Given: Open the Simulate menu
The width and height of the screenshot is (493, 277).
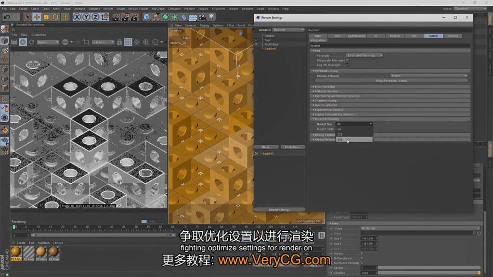Looking at the screenshot, I should pos(94,9).
